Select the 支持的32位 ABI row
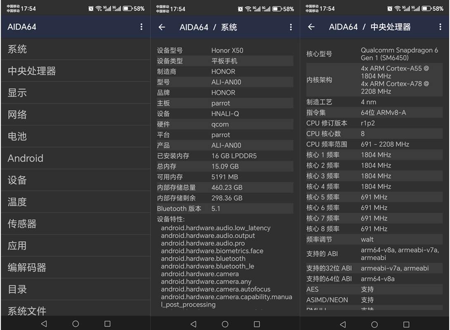This screenshot has height=330, width=450. click(x=374, y=268)
